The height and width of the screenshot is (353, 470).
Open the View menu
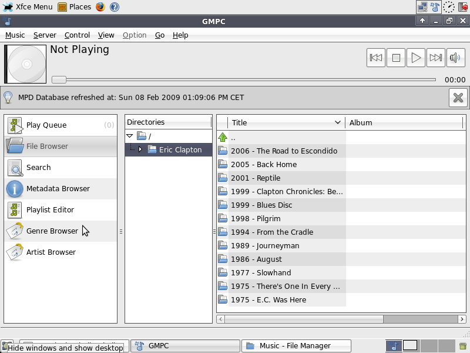click(106, 35)
